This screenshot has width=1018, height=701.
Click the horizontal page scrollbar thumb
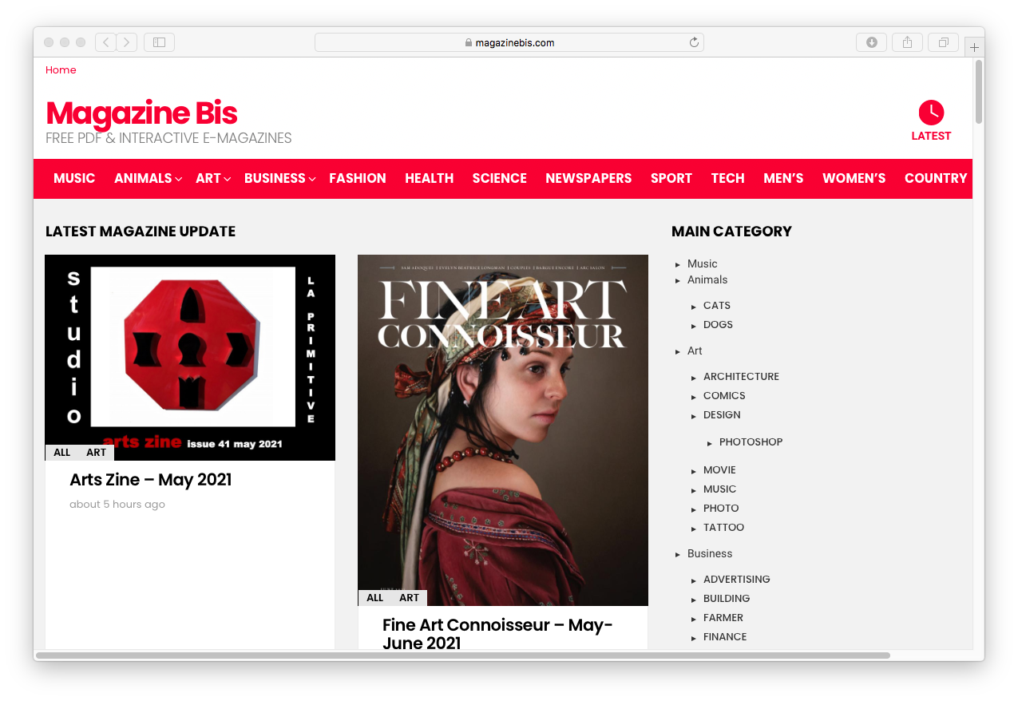pyautogui.click(x=463, y=655)
